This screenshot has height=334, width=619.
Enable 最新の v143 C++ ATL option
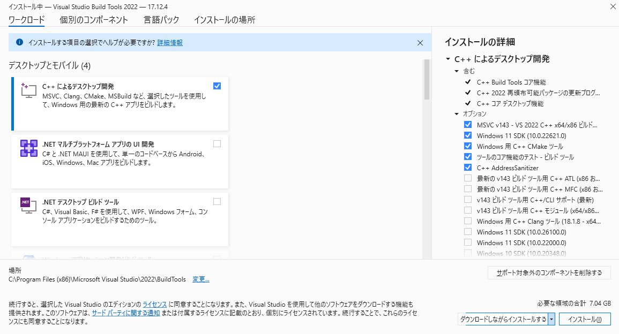tap(468, 178)
